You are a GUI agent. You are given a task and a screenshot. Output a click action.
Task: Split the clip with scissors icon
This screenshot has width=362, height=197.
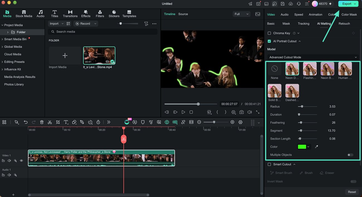click(x=50, y=122)
